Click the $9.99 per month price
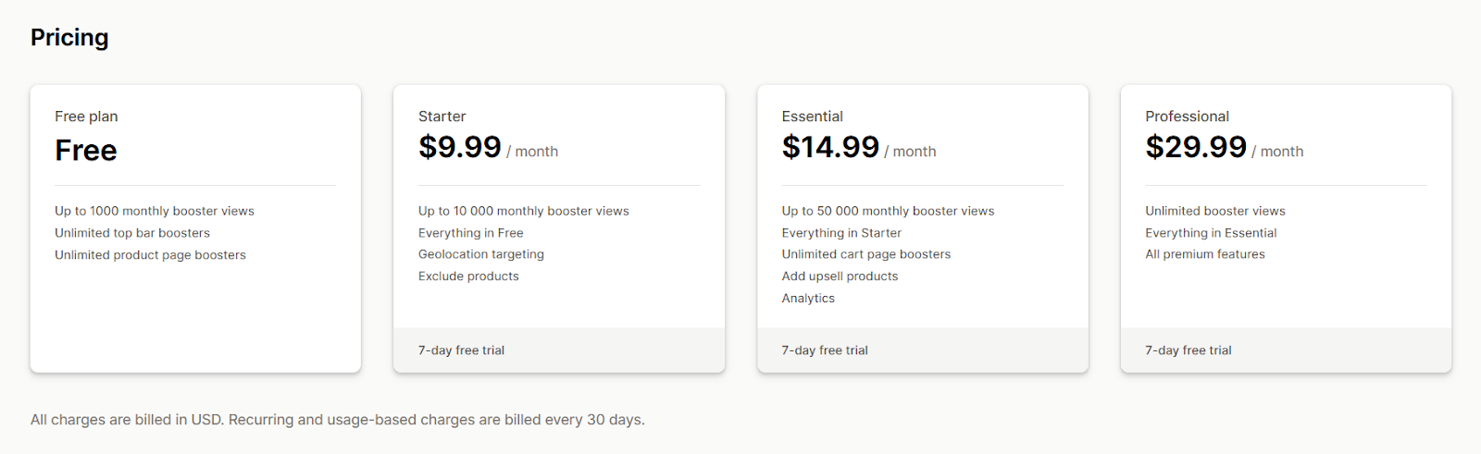1481x454 pixels. point(488,147)
